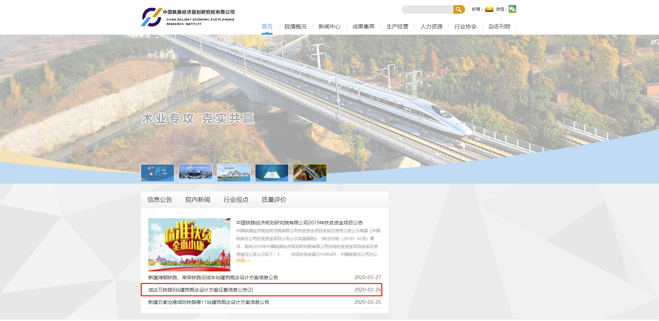Viewport: 659px width, 321px height.
Task: Click the green WeChat icon
Action: [512, 9]
